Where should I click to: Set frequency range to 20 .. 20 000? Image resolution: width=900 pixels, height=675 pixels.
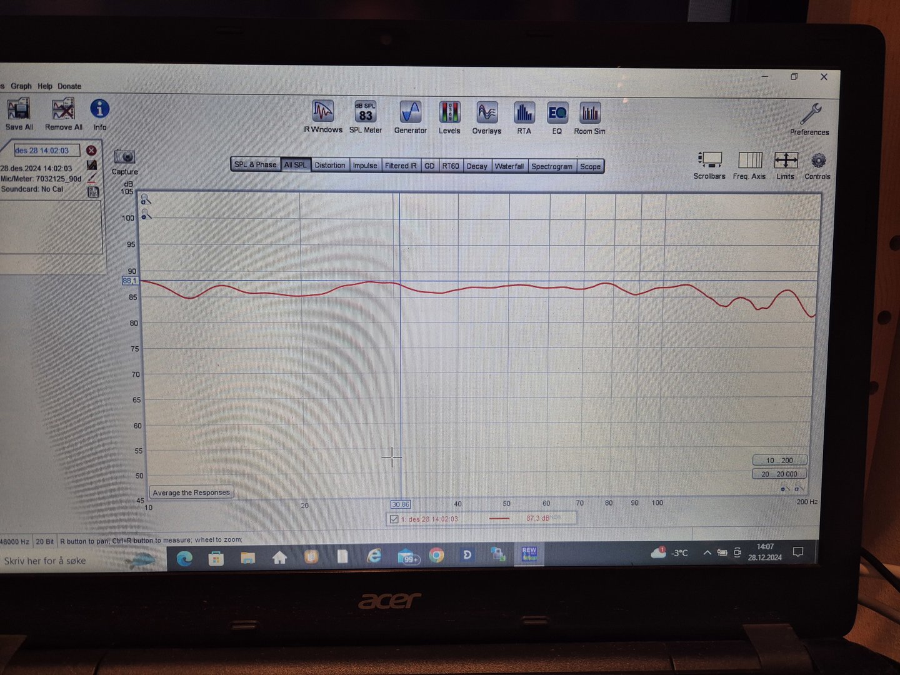click(x=779, y=474)
